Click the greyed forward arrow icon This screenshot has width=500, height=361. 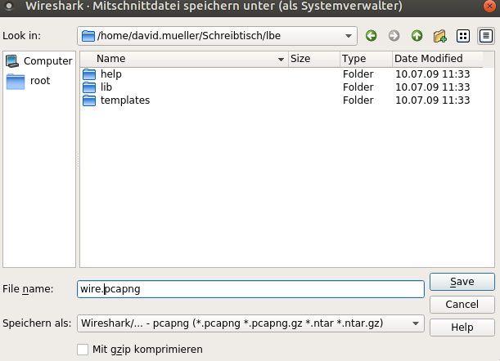point(394,36)
